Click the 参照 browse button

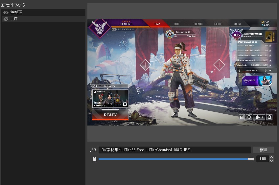(x=263, y=150)
